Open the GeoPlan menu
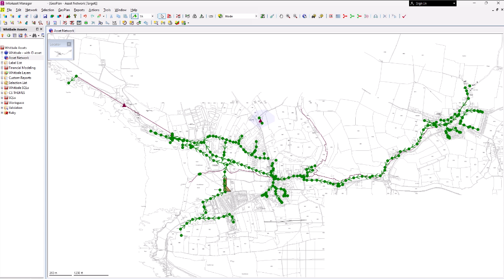This screenshot has height=279, width=504. click(x=65, y=9)
